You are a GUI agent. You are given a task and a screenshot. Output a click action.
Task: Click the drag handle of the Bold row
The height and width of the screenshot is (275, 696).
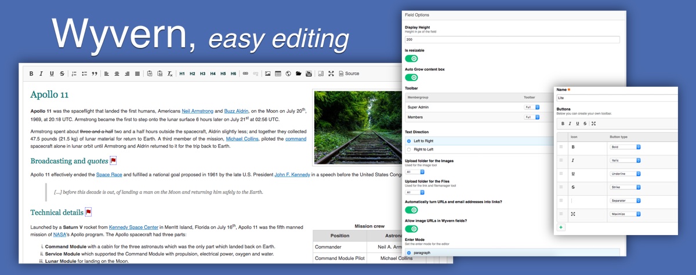[x=561, y=147]
